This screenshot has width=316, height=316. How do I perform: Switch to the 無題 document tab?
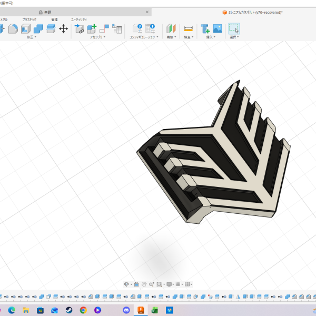(x=47, y=12)
